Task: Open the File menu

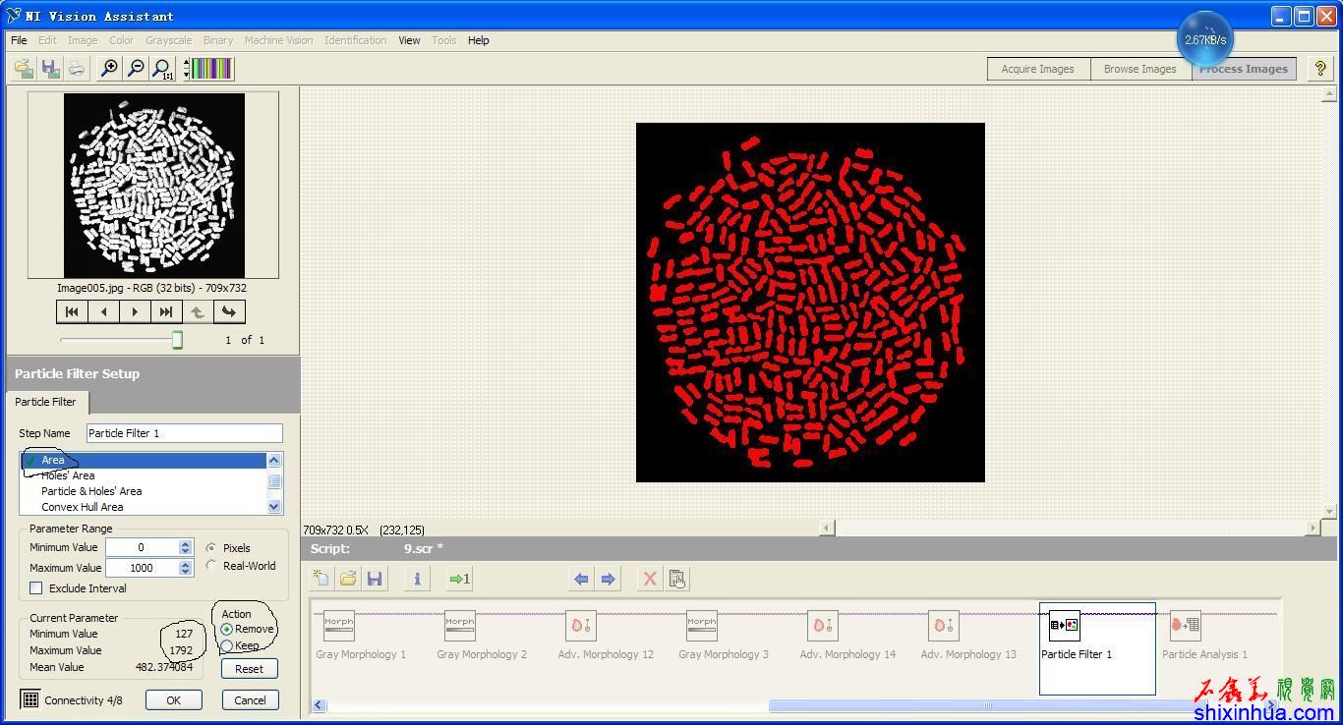Action: pos(19,40)
